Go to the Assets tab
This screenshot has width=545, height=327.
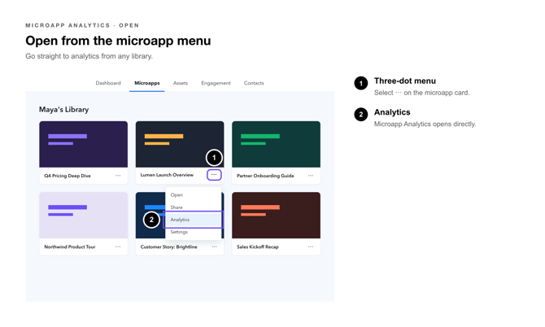(x=181, y=83)
